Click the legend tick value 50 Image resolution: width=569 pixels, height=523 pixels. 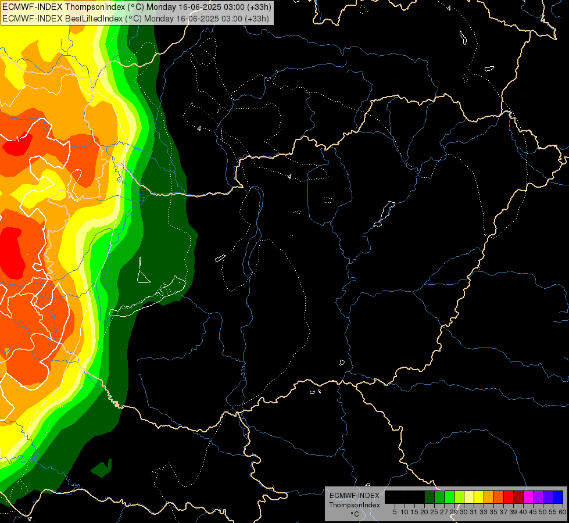point(543,512)
